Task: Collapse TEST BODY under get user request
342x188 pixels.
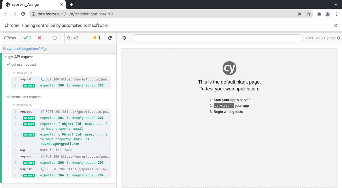Action: 22,73
